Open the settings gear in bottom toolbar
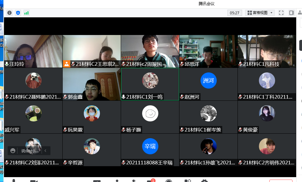Image resolution: width=302 pixels, height=182 pixels. pos(204,181)
